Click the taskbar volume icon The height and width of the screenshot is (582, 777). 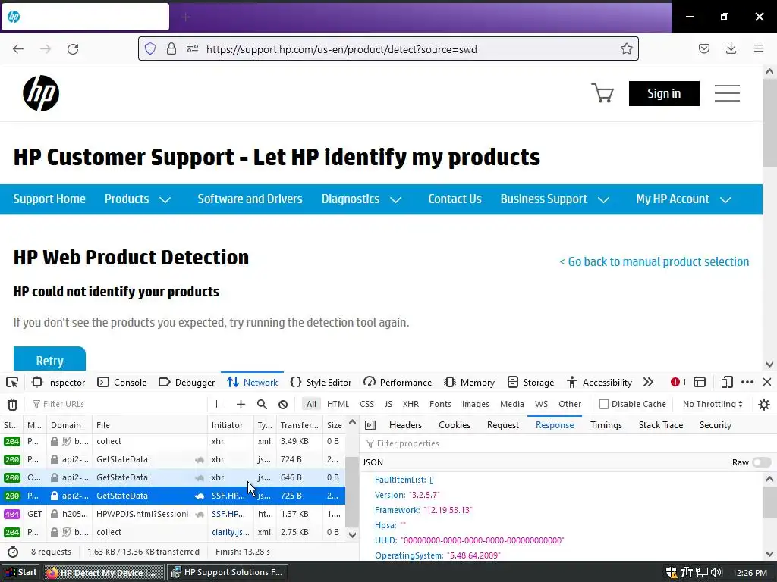(716, 573)
